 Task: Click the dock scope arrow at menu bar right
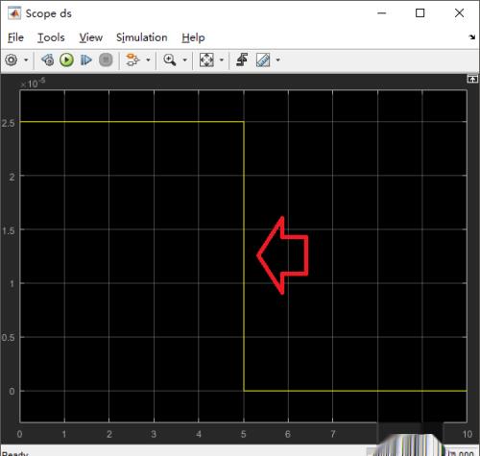tap(472, 37)
